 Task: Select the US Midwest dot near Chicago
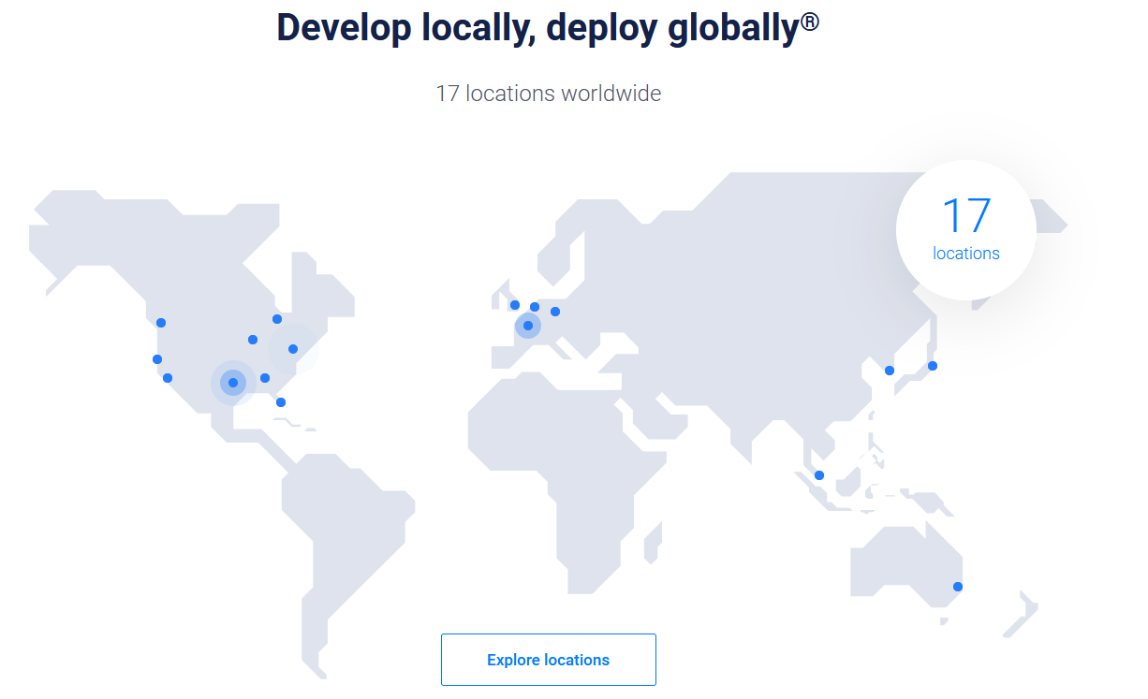click(x=253, y=340)
